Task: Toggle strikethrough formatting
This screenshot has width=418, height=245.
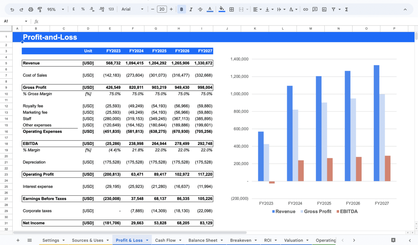Action: tap(200, 9)
